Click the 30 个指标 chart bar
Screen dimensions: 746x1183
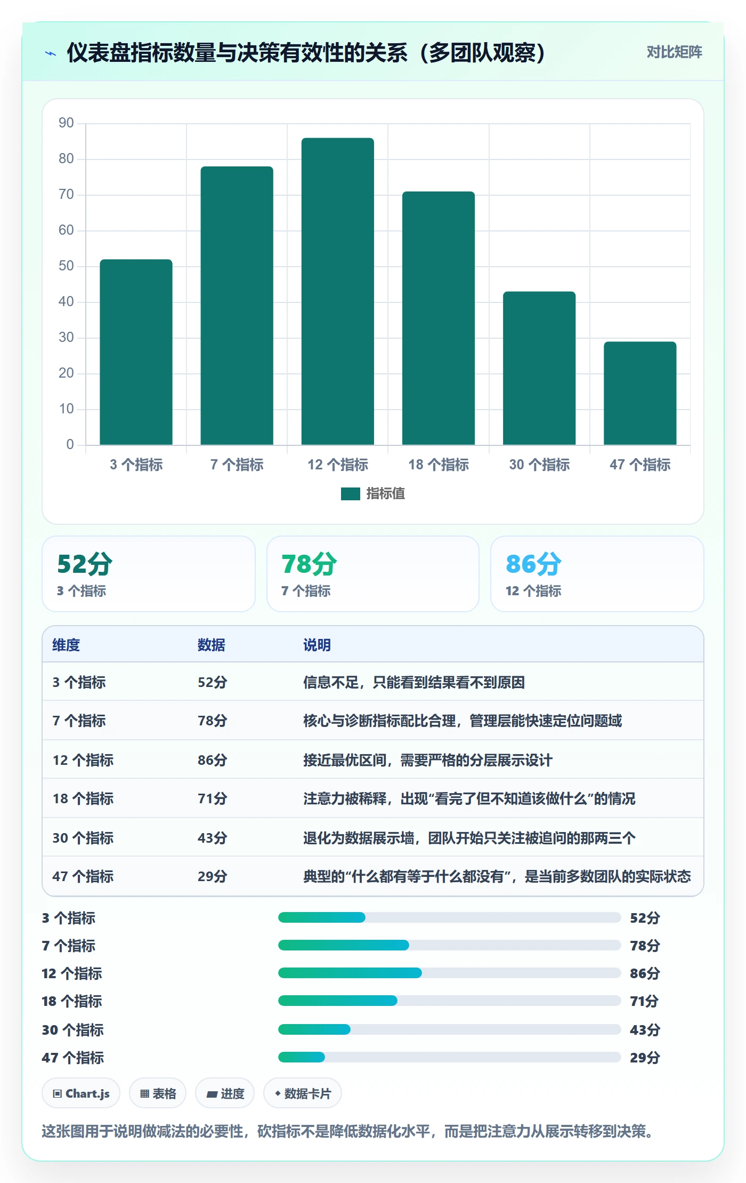click(x=539, y=368)
